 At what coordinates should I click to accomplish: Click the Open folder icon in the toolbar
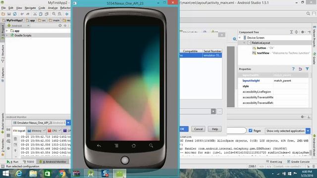tap(3, 14)
